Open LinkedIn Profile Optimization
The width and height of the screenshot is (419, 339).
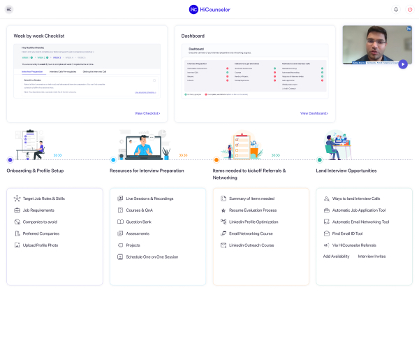point(253,222)
